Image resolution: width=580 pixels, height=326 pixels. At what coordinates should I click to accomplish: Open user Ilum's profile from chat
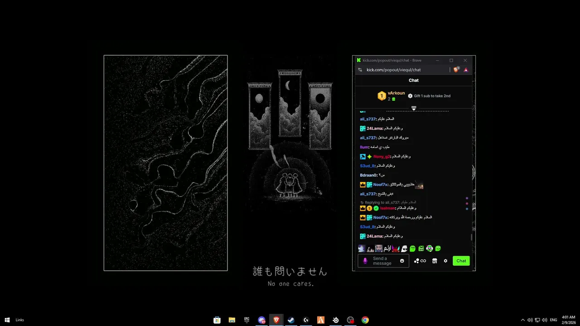click(x=364, y=147)
